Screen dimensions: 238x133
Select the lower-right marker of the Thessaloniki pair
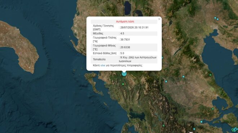pyautogui.click(x=218, y=19)
